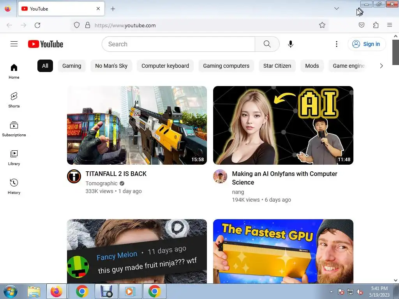The width and height of the screenshot is (399, 299).
Task: Click the YouTube search field
Action: click(x=178, y=44)
